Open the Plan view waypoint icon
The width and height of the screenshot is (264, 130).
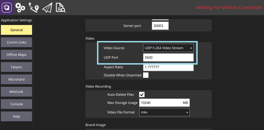point(34,8)
